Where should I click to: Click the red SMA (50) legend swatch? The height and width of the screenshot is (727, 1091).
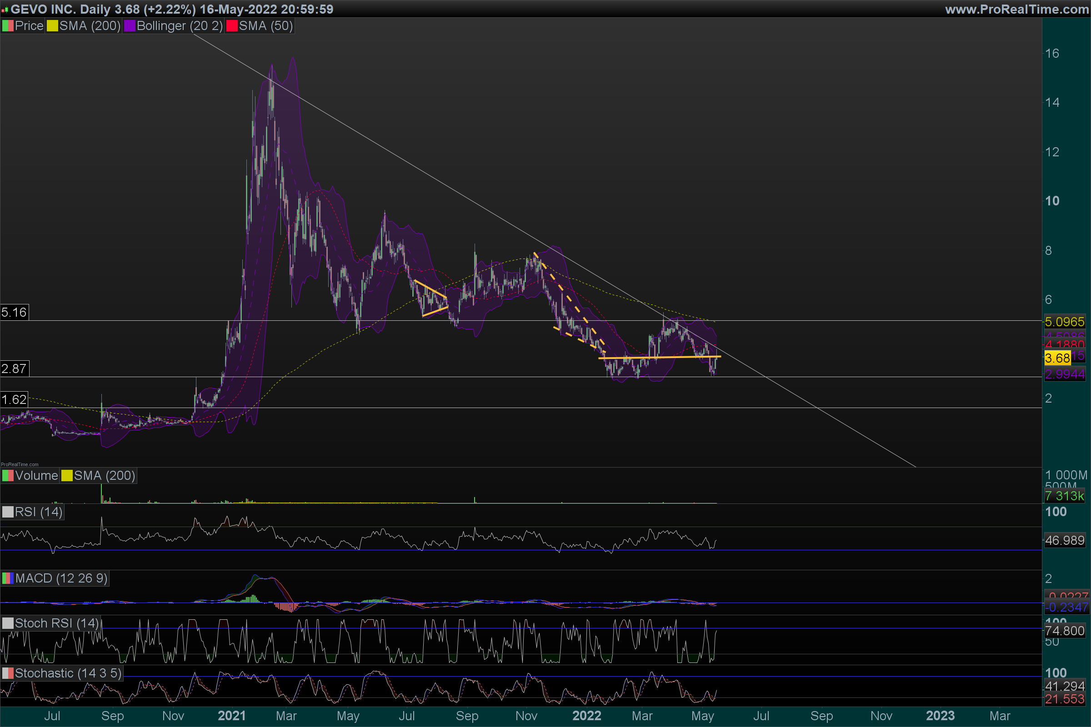[232, 26]
